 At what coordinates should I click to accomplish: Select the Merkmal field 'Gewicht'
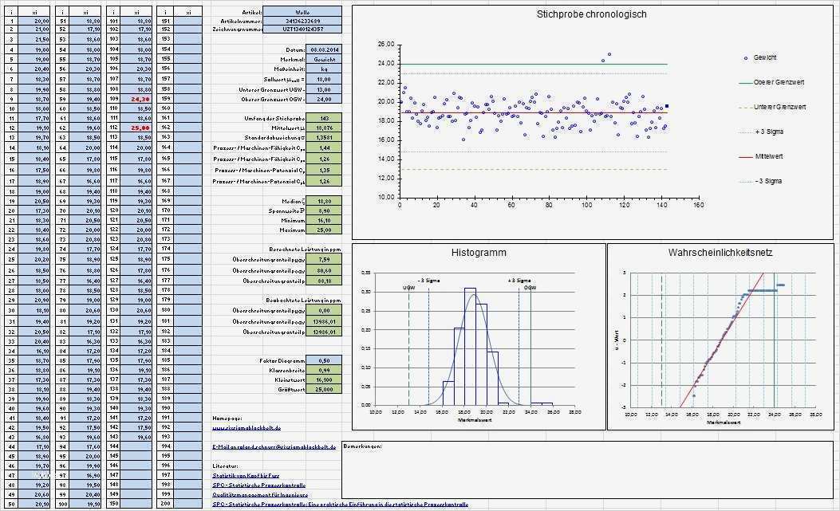(324, 60)
